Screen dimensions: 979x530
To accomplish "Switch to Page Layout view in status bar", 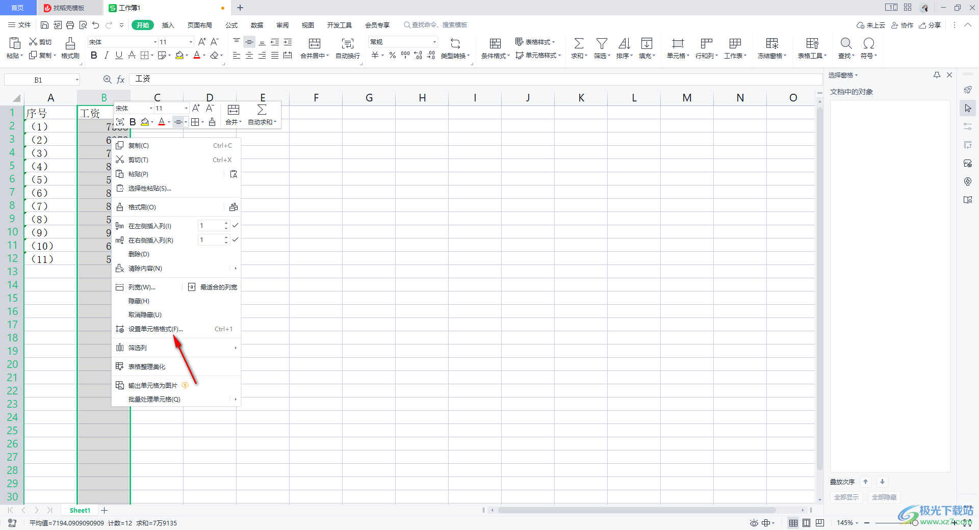I will 807,523.
